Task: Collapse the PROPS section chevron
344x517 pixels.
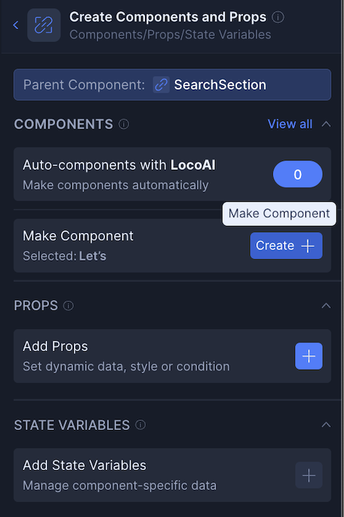Action: (326, 305)
